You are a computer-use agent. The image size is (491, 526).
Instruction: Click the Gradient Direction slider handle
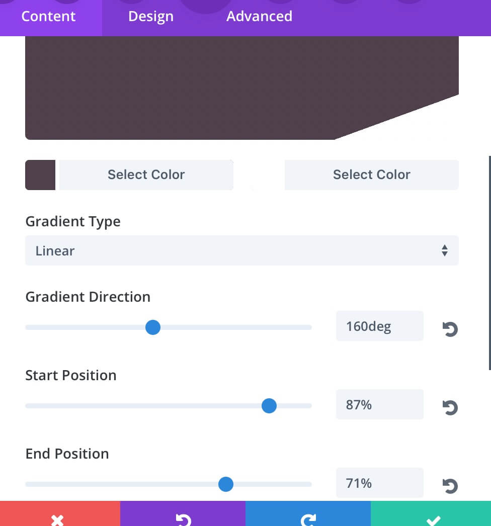click(x=153, y=327)
